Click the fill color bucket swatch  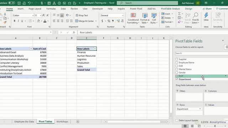38,21
